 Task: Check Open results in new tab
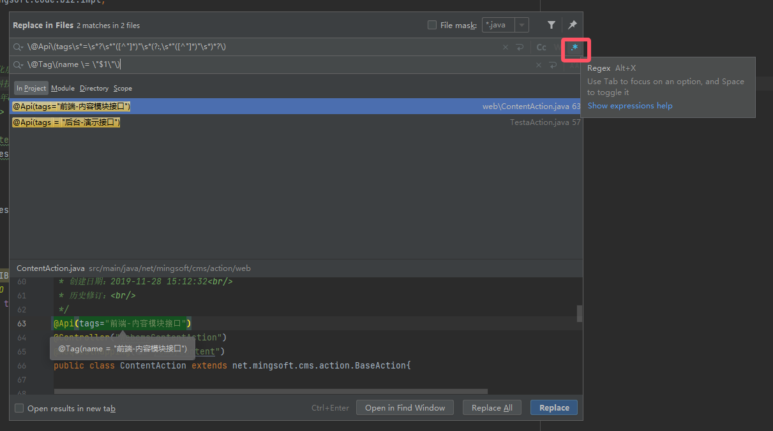[19, 408]
